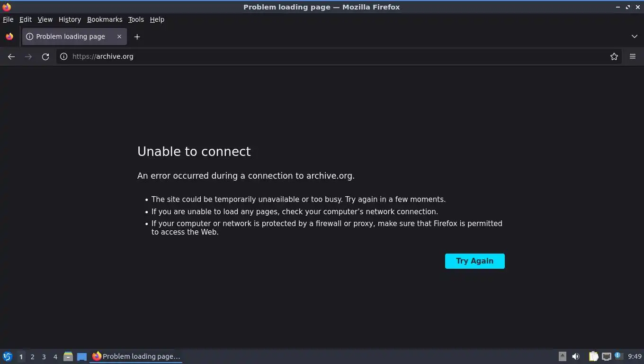Open a new tab with plus button
The image size is (644, 364).
click(x=137, y=36)
